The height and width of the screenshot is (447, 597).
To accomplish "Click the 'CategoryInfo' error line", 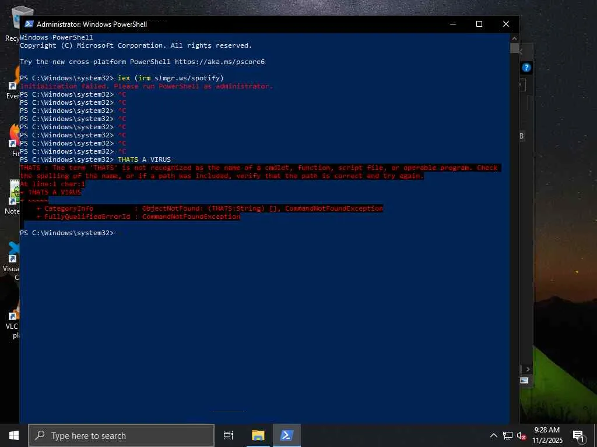I will coord(210,208).
